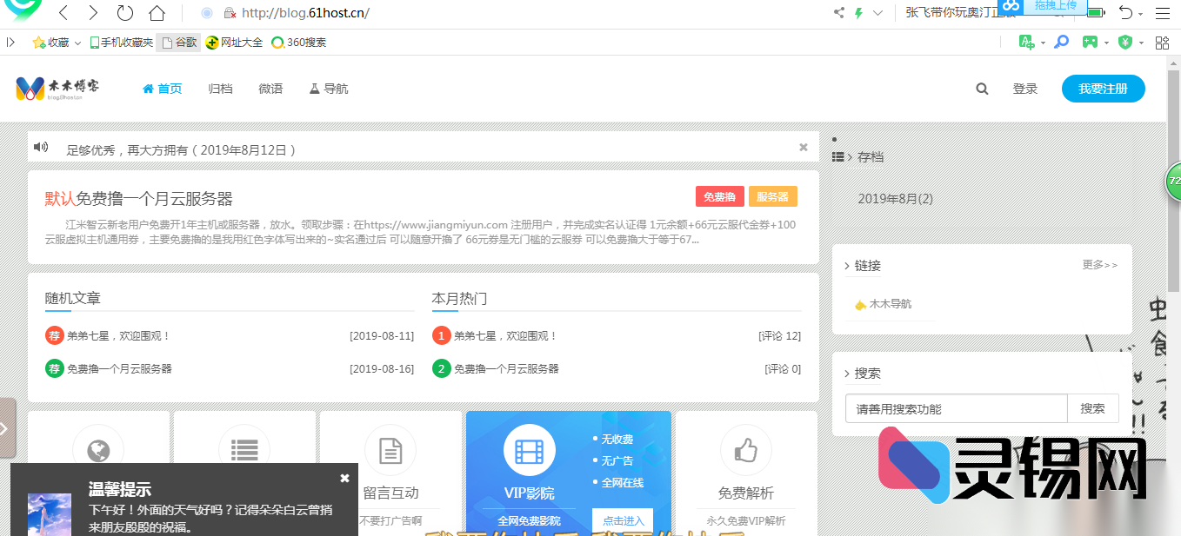Mute the announcement speaker icon
Viewport: 1181px width, 536px height.
(x=41, y=146)
